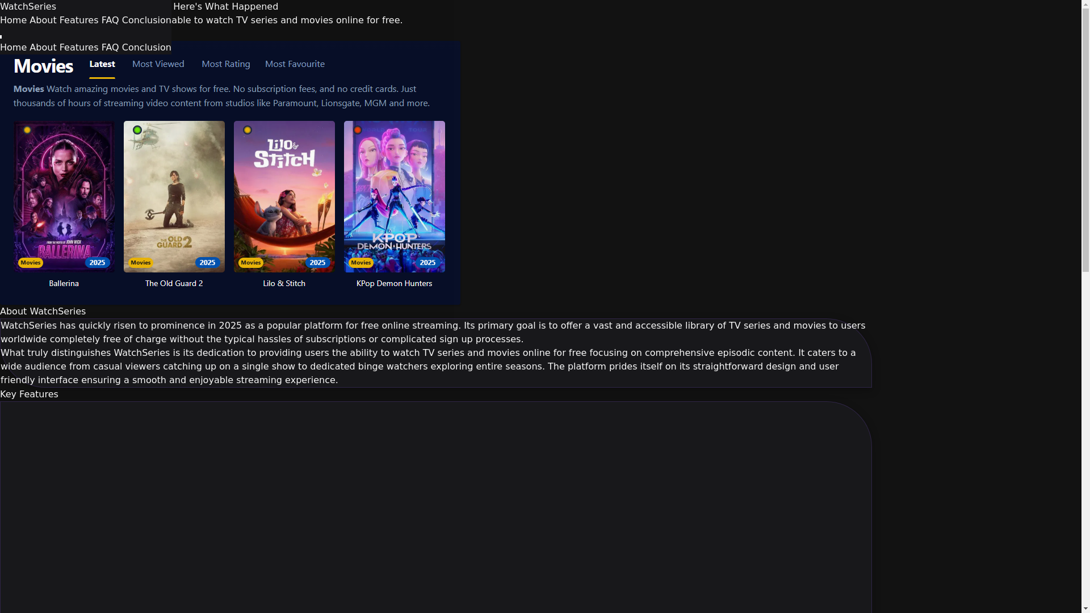The height and width of the screenshot is (613, 1090).
Task: Click 2025 badge on Ballerina poster
Action: tap(98, 263)
